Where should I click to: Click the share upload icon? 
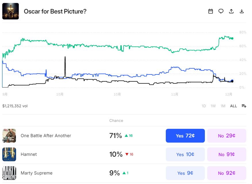pos(231,11)
